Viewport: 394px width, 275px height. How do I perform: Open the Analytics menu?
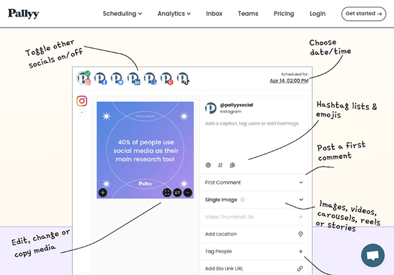(174, 14)
